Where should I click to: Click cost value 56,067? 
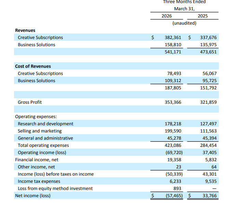(210, 74)
